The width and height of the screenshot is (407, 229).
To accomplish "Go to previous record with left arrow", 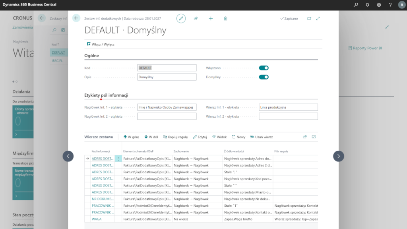I will [x=68, y=156].
